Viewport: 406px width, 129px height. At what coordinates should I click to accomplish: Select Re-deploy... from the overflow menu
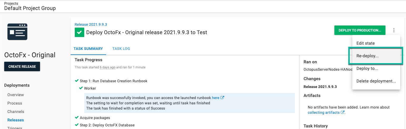click(x=367, y=56)
